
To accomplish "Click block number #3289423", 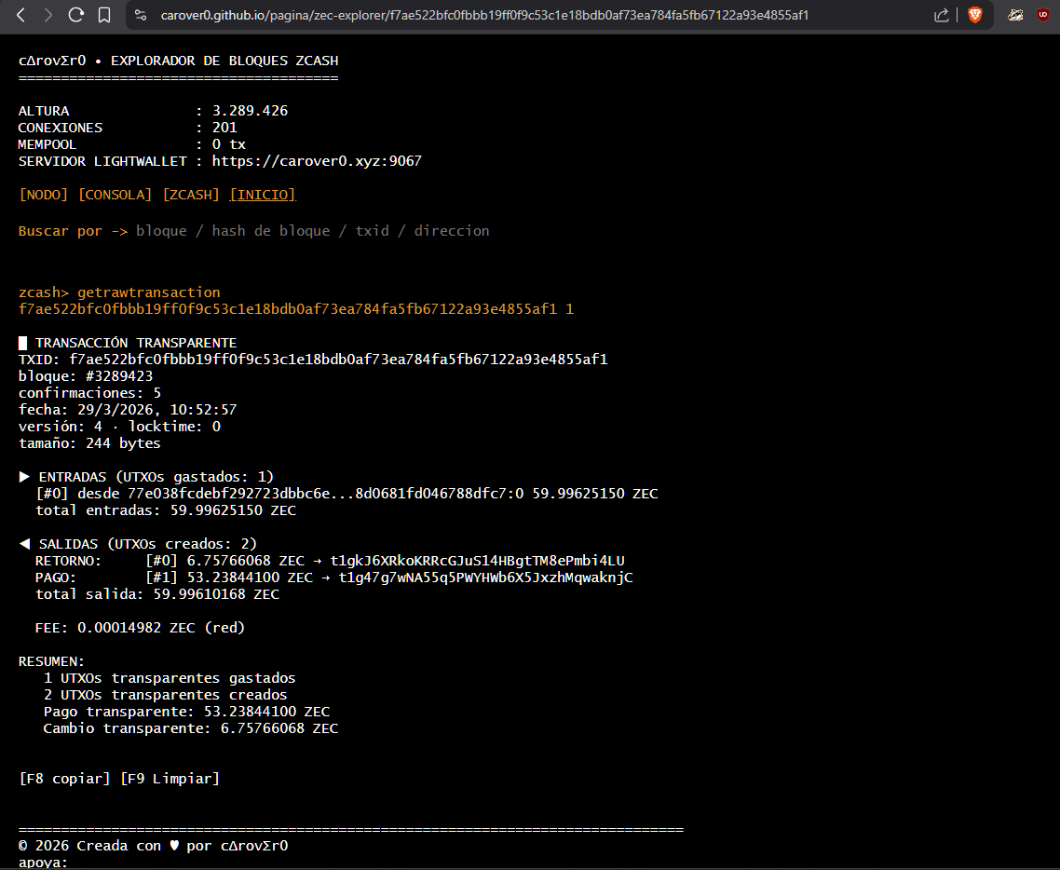I will coord(119,375).
